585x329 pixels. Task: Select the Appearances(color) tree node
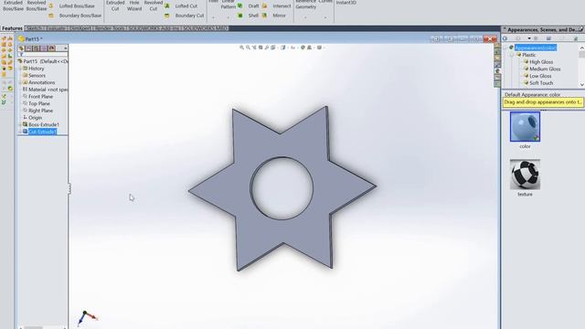click(x=536, y=48)
